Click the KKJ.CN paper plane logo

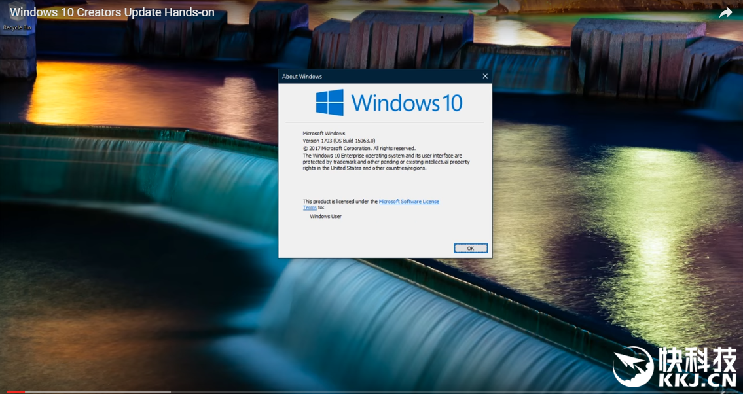pos(632,366)
